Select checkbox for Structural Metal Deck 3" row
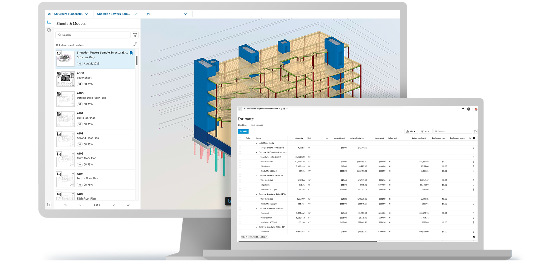Viewport: 552px width, 265px height. (240, 157)
